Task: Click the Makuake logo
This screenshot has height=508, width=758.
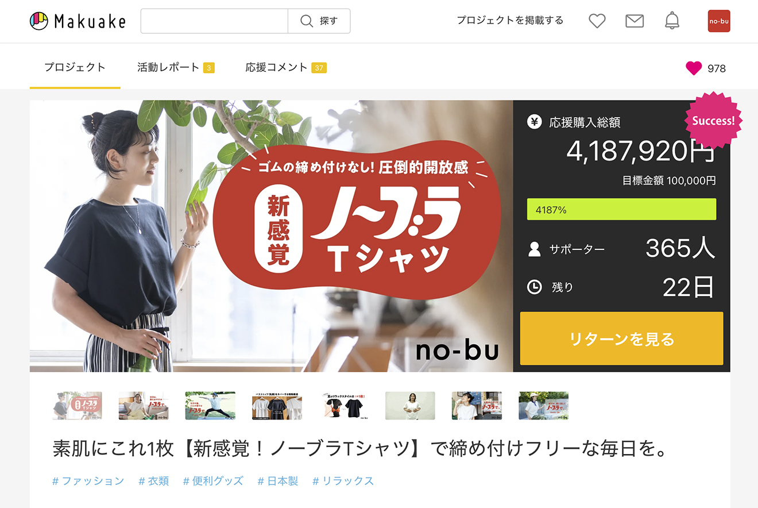Action: point(78,21)
